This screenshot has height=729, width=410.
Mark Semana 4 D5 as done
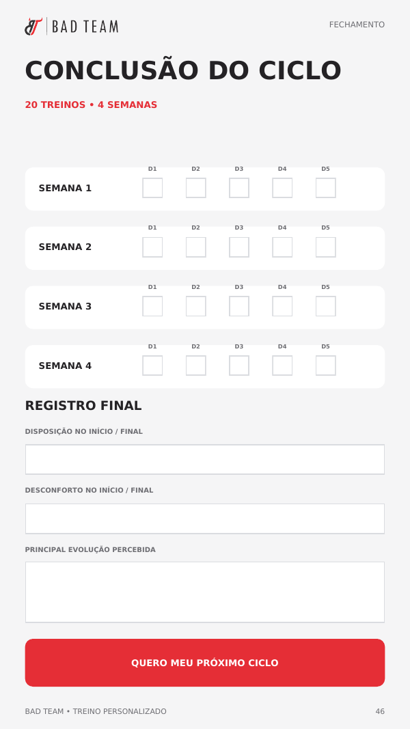point(325,366)
